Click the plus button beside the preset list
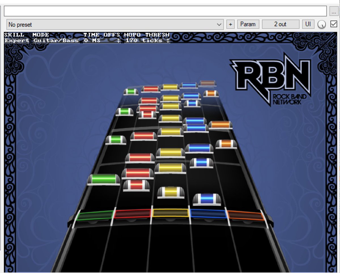Screen dimensions: 340x273 click(230, 24)
